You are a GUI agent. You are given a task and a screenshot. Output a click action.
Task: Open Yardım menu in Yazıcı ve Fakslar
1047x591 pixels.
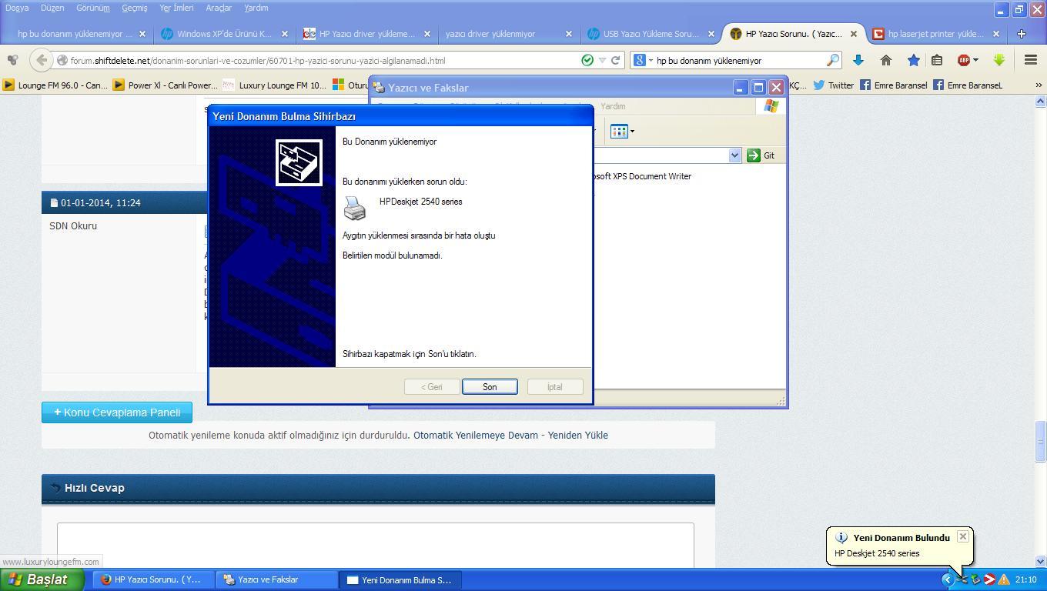pos(613,106)
